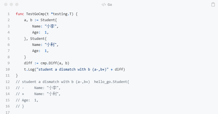This screenshot has width=218, height=114.
Task: Click the empty line number 17
Action: [x=8, y=112]
